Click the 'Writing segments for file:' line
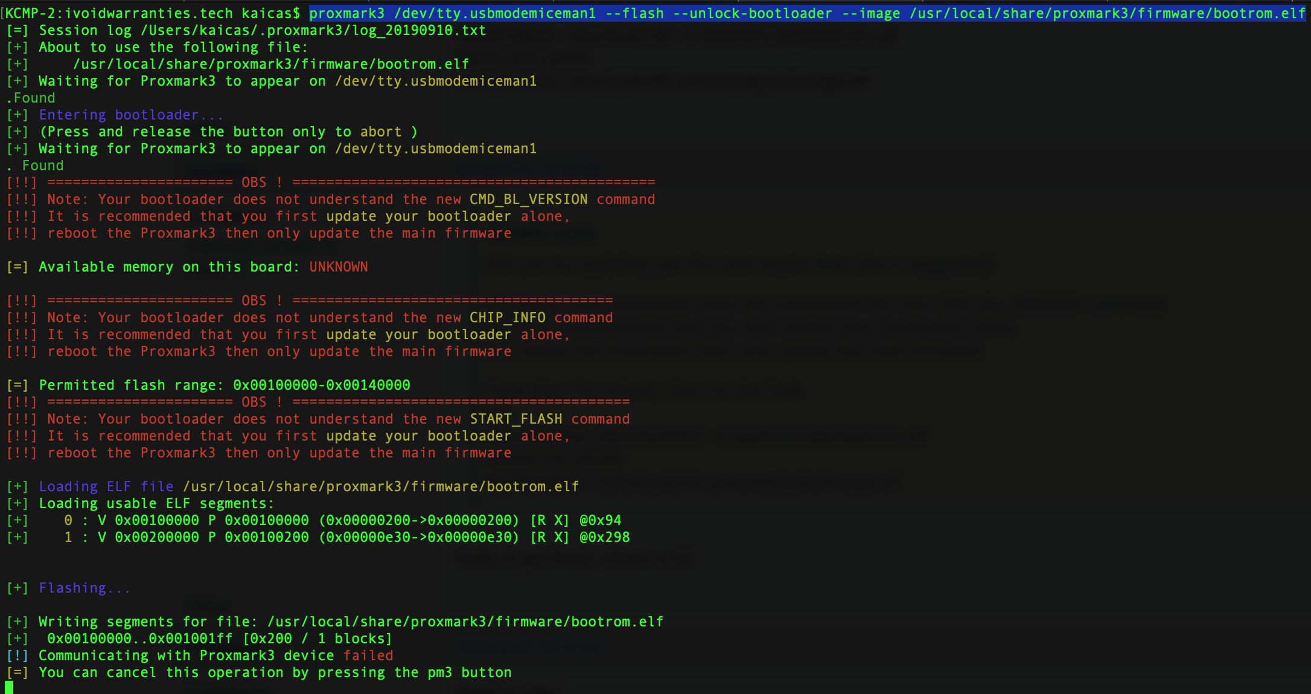The height and width of the screenshot is (694, 1311). click(x=335, y=622)
